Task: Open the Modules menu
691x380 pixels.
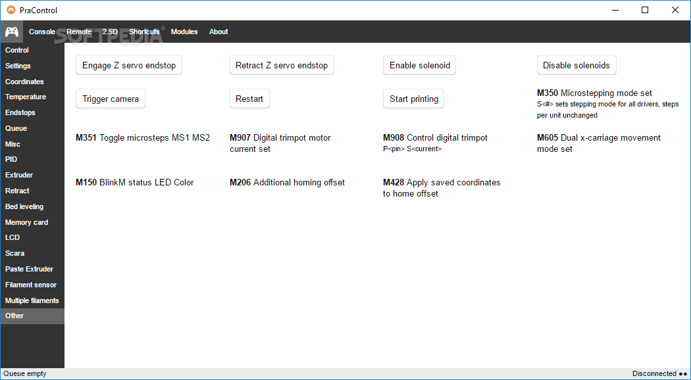Action: coord(184,32)
